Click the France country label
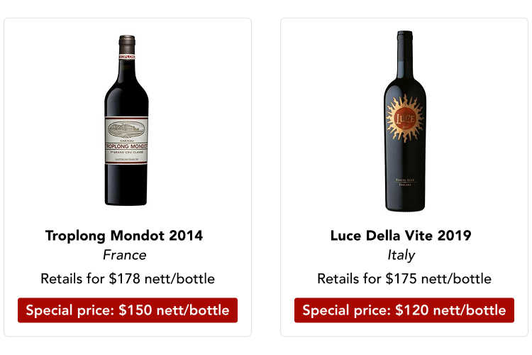The width and height of the screenshot is (532, 355). pyautogui.click(x=124, y=256)
